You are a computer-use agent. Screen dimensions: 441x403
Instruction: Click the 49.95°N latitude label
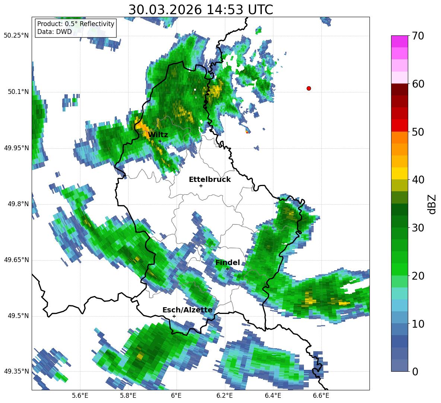pyautogui.click(x=16, y=148)
